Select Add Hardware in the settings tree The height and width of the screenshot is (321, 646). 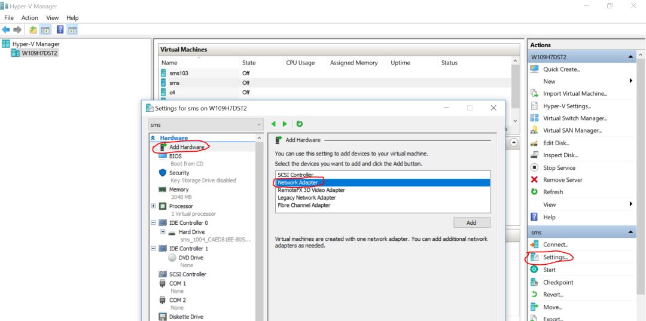pyautogui.click(x=186, y=147)
